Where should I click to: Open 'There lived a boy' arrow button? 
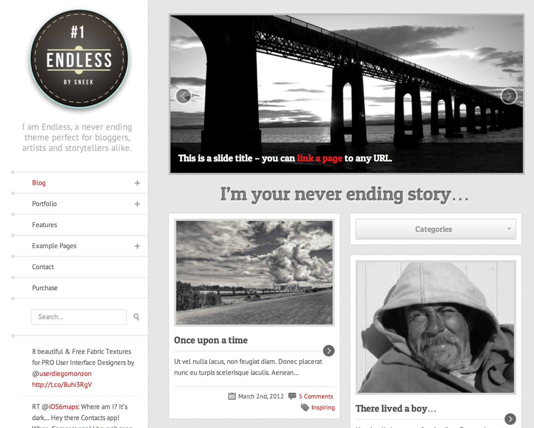coord(510,419)
